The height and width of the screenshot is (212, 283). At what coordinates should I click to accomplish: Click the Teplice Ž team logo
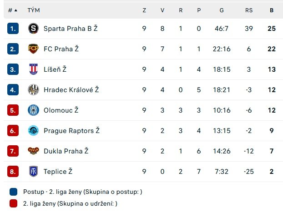pyautogui.click(x=33, y=172)
